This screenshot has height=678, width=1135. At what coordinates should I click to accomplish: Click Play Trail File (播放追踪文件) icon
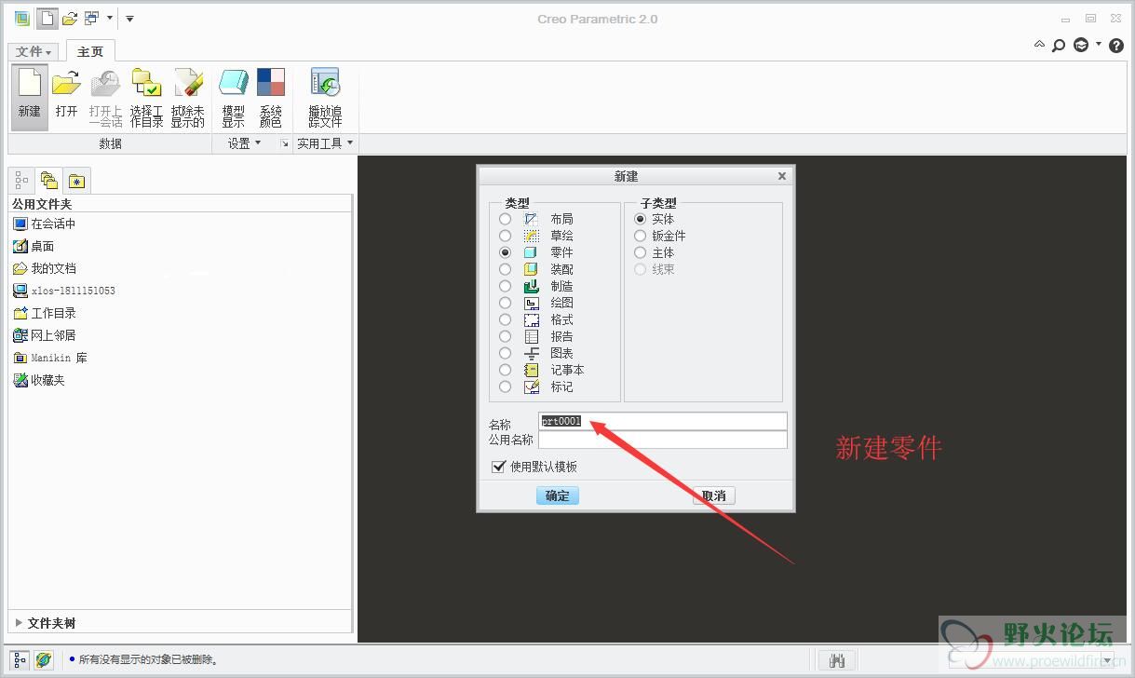325,97
